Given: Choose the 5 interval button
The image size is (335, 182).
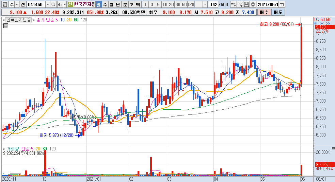Looking at the screenshot, I should tap(158, 4).
